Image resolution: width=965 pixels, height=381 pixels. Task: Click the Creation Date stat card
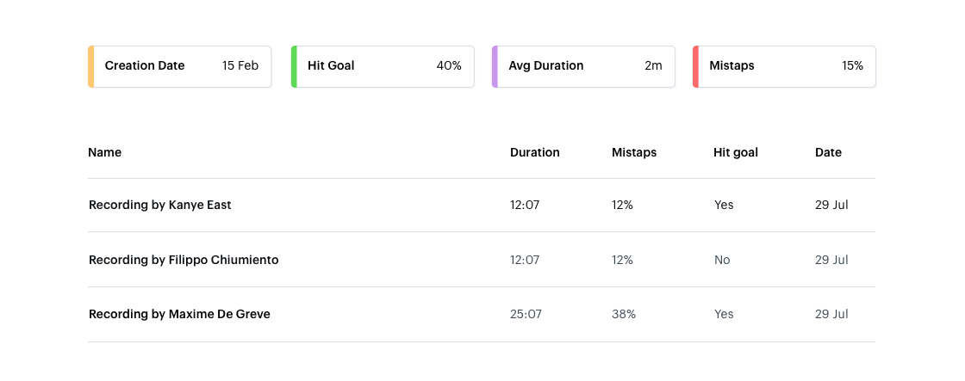(180, 66)
